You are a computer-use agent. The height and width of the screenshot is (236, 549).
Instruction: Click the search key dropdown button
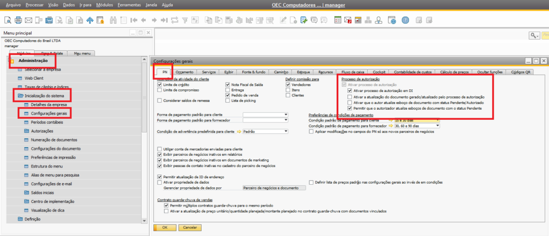click(535, 35)
